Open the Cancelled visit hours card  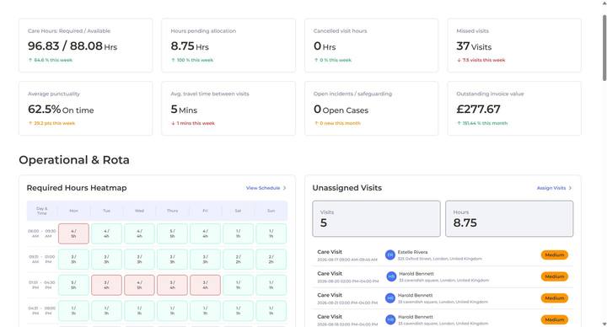tap(371, 46)
